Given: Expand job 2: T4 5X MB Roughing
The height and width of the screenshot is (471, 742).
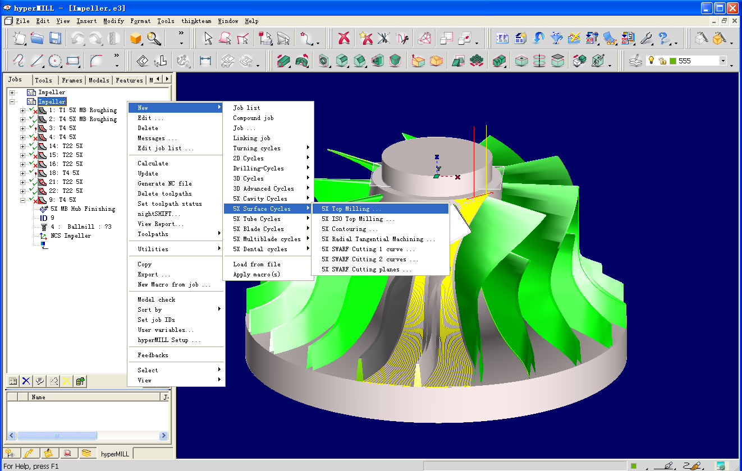Looking at the screenshot, I should coord(22,119).
